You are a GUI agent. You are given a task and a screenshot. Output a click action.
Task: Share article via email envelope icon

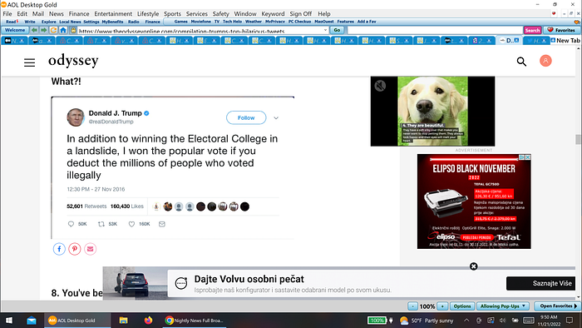(90, 249)
